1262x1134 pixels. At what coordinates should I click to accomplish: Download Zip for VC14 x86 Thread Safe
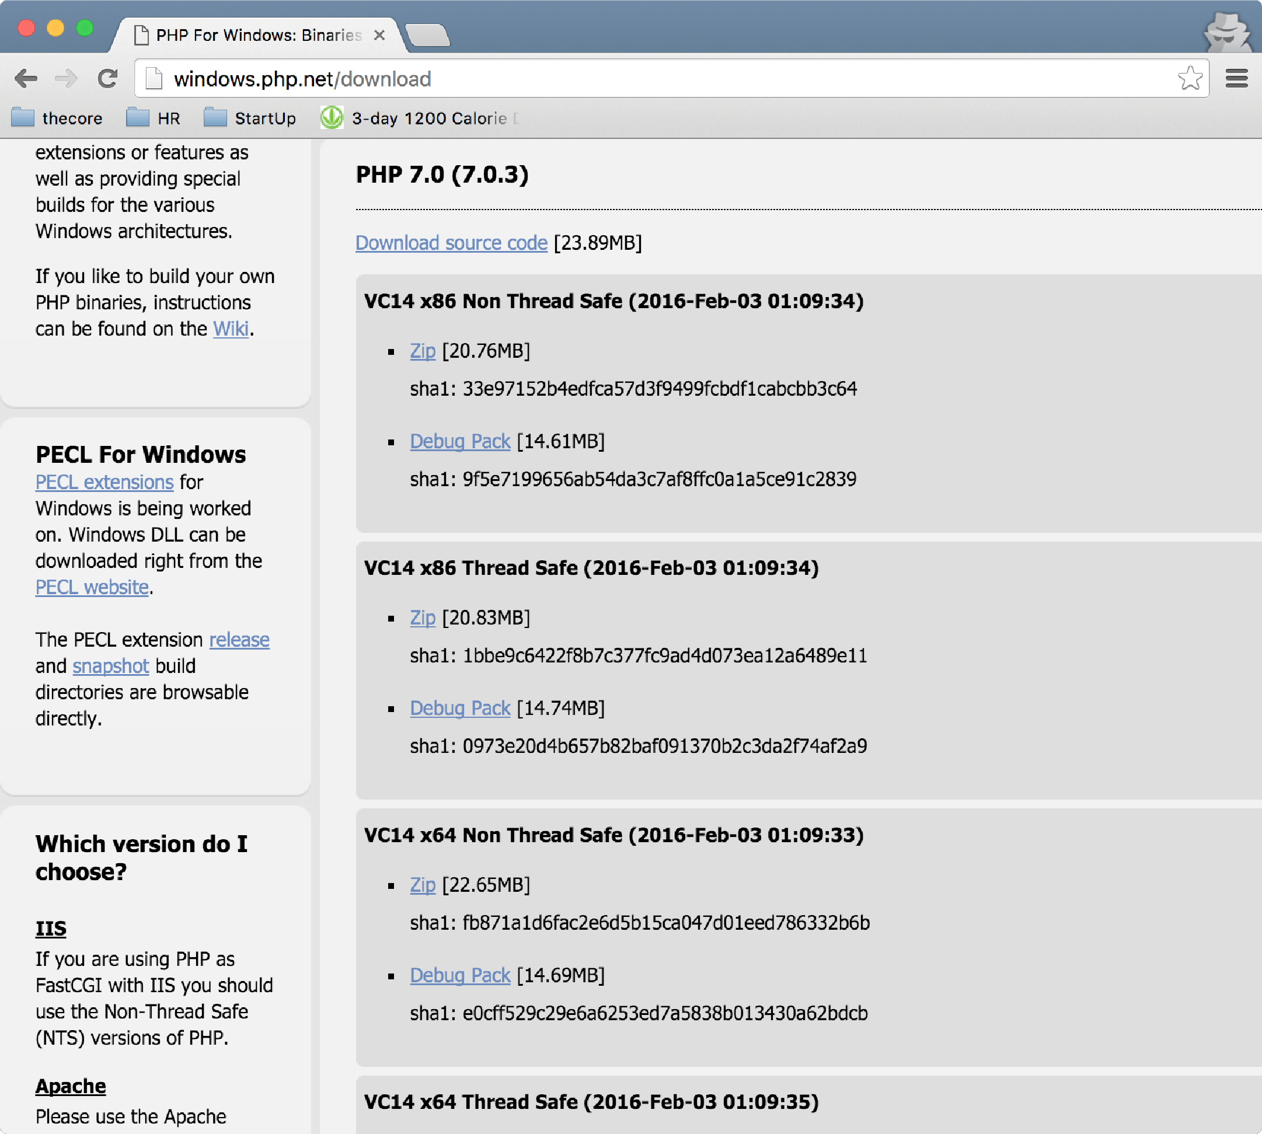(x=423, y=617)
